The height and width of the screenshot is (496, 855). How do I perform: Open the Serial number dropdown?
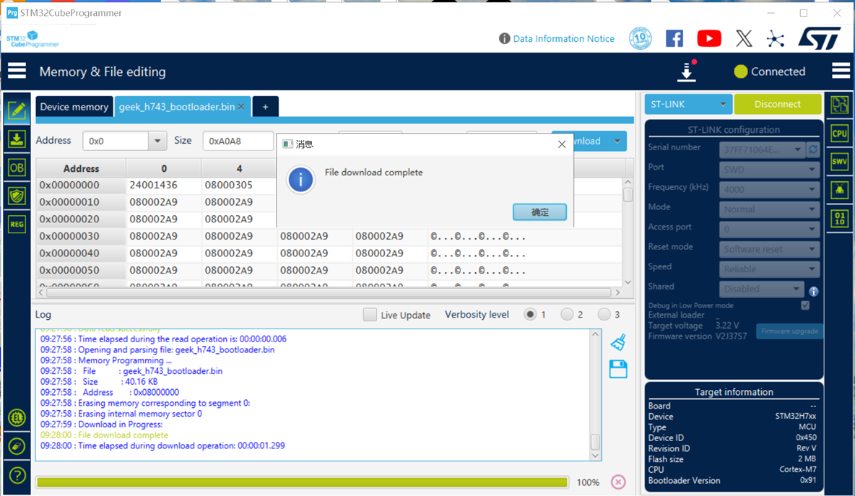763,149
